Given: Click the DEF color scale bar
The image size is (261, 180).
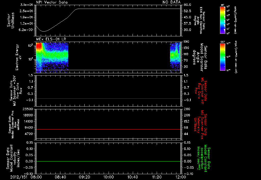Looking at the screenshot, I should click(223, 57).
